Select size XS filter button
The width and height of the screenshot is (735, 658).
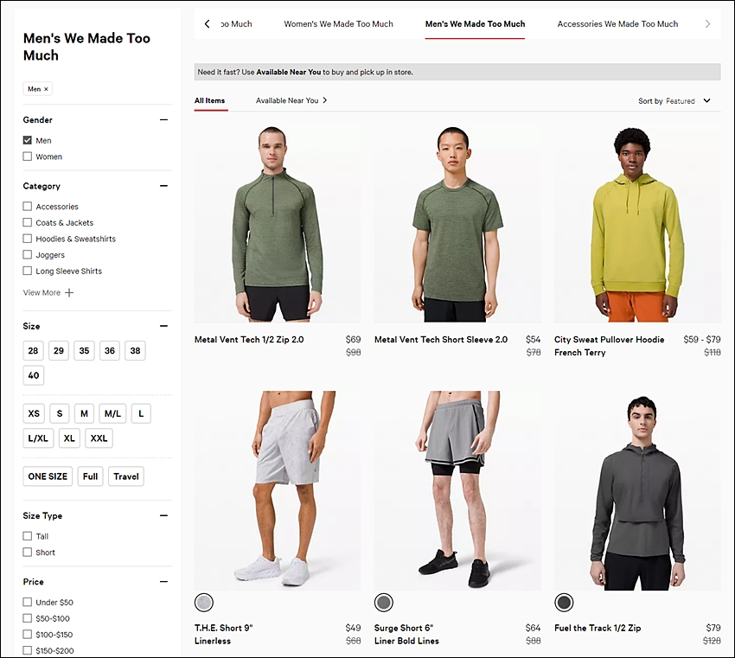point(34,413)
